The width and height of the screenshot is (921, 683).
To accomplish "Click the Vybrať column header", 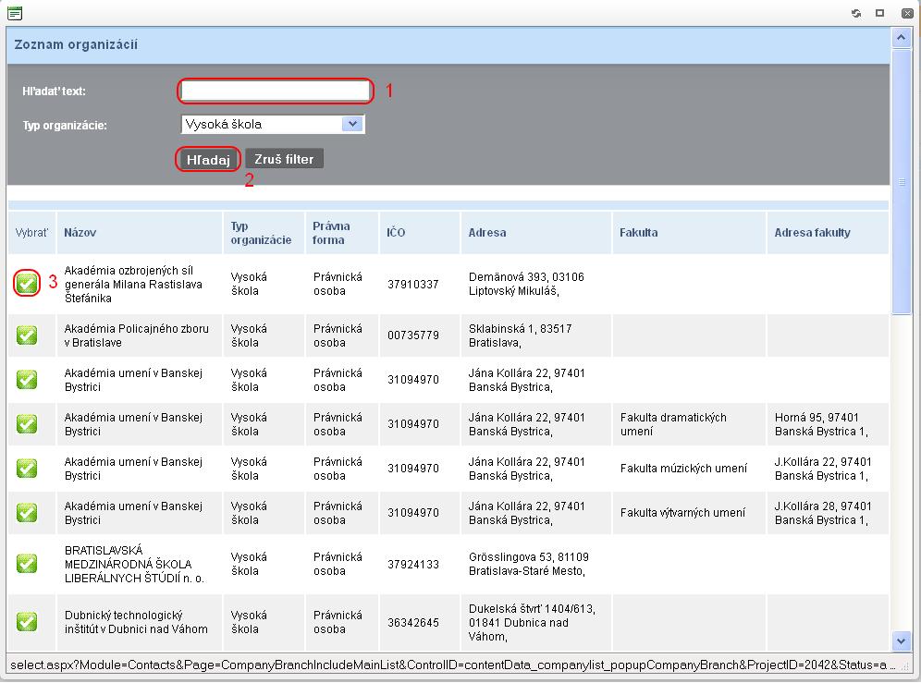I will 31,233.
